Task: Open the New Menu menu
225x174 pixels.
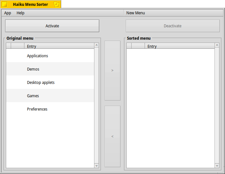Action: click(x=135, y=13)
